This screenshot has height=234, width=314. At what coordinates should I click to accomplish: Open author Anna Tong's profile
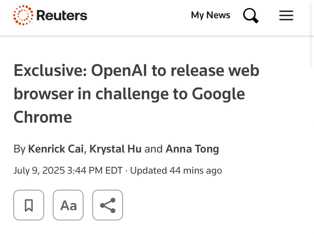pos(192,149)
